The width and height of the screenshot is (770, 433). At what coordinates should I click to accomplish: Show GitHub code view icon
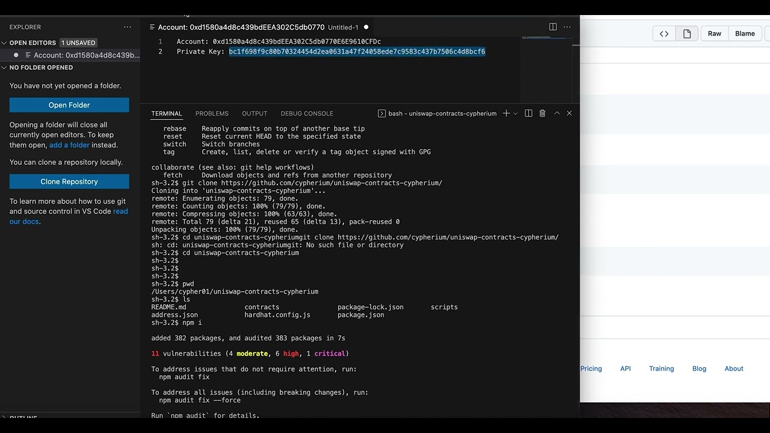pyautogui.click(x=664, y=34)
